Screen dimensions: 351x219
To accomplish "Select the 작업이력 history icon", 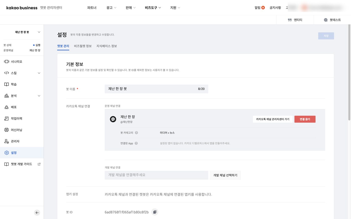I will pos(7,119).
